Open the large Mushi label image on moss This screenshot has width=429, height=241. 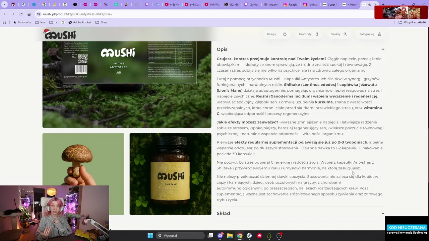pyautogui.click(x=127, y=84)
